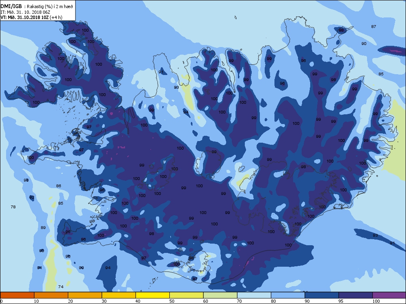The image size is (406, 304).
Task: Click the DMI/IGB title label
Action: [x=11, y=6]
